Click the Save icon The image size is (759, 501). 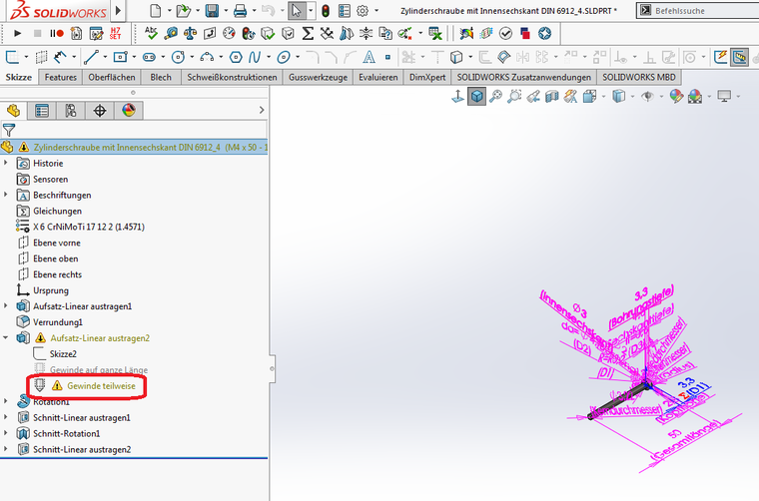(212, 10)
